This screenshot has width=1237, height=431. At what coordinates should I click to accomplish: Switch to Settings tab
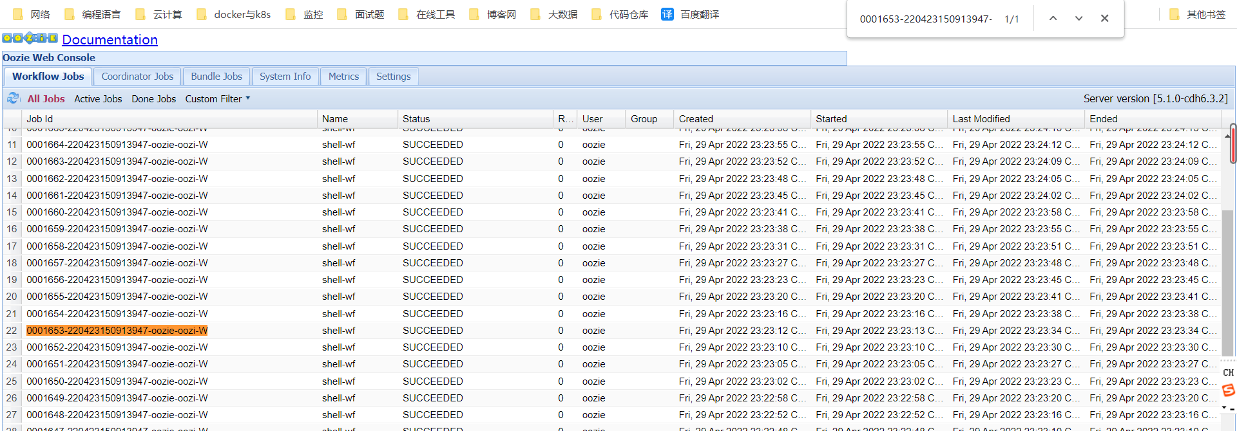click(x=393, y=76)
